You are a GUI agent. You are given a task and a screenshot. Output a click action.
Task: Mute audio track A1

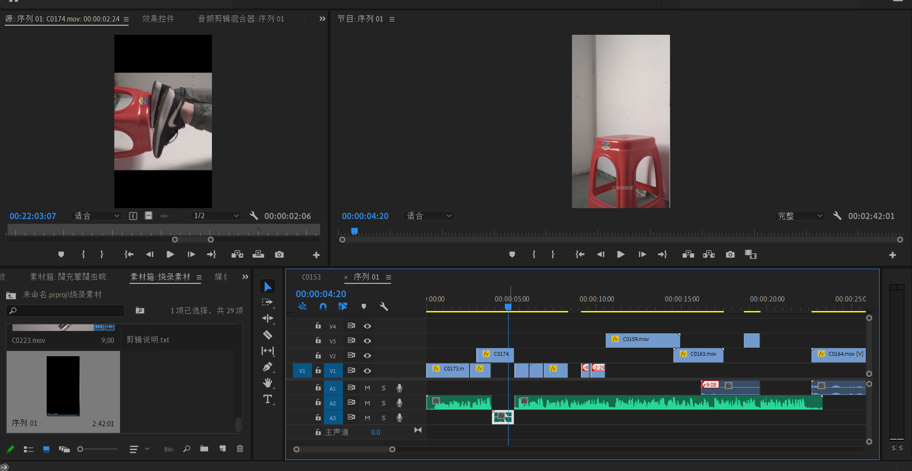pos(367,388)
